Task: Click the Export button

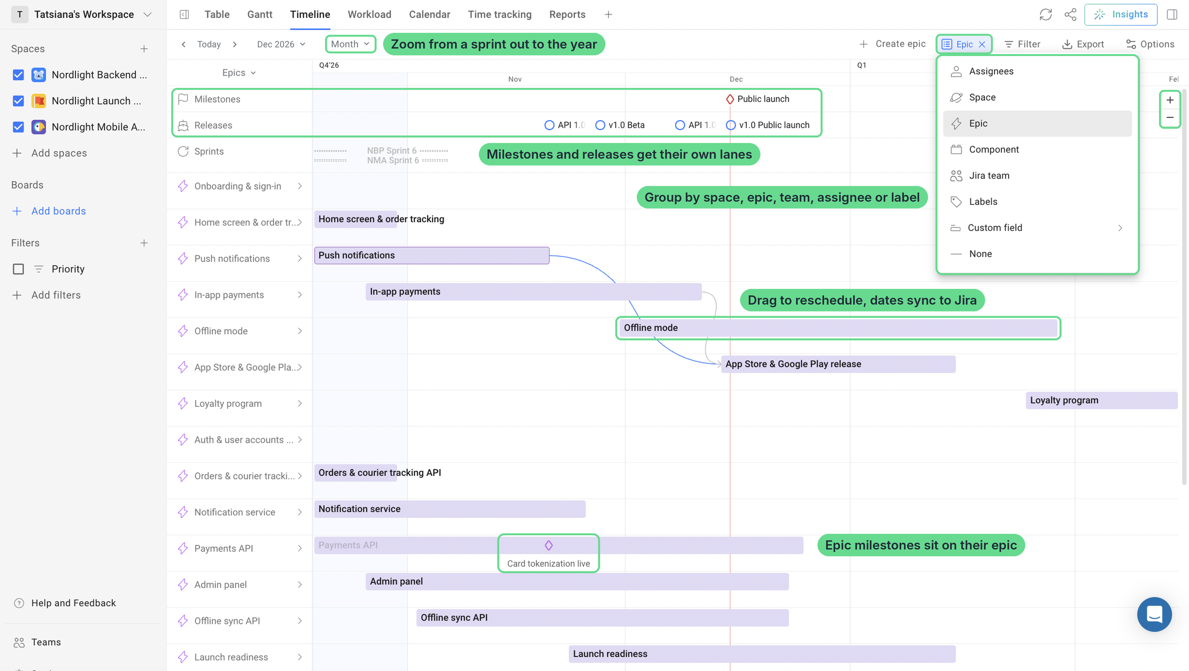Action: (x=1083, y=44)
